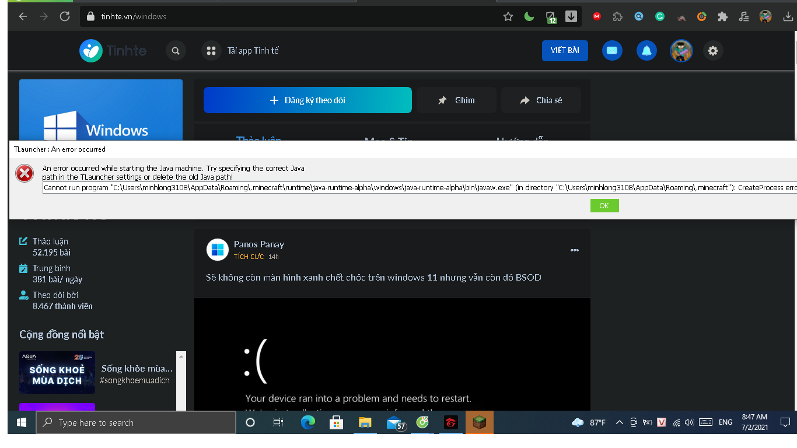
Task: Bookmark page with the star icon
Action: [508, 17]
